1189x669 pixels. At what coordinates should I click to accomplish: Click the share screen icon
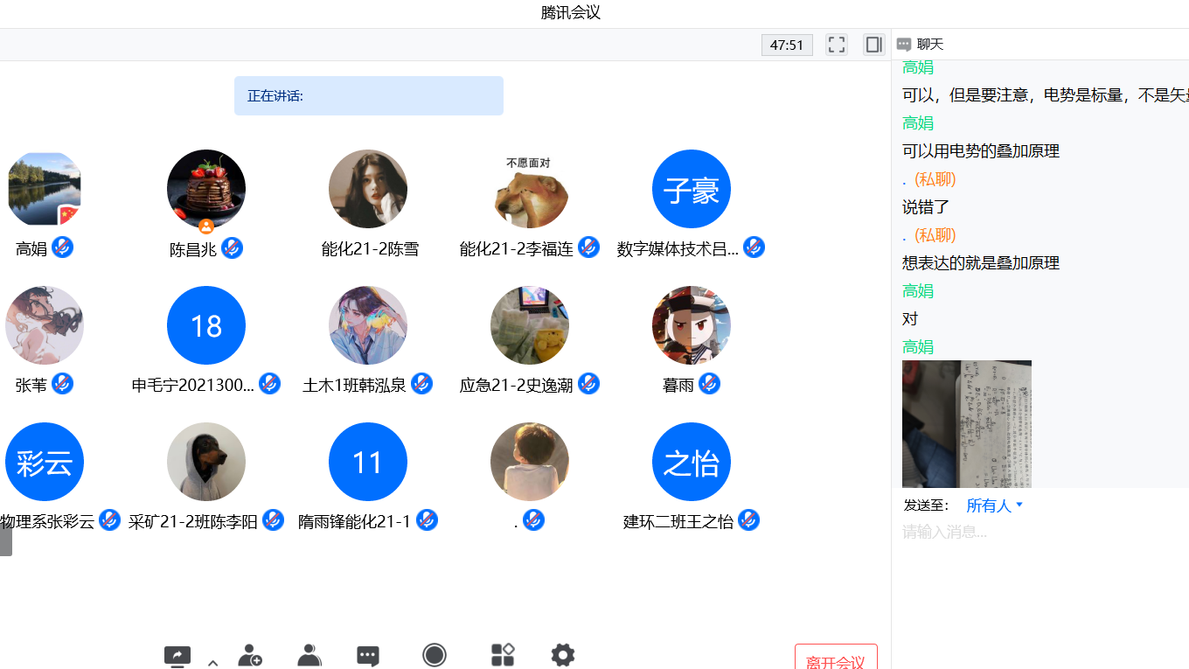click(177, 656)
